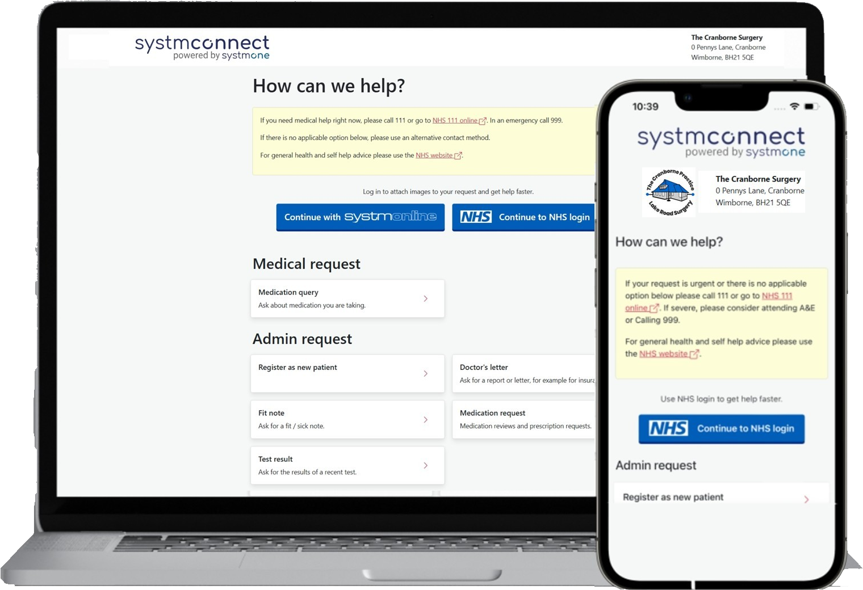Image resolution: width=863 pixels, height=590 pixels.
Task: Click external link icon beside laptop NHS website
Action: pos(458,155)
